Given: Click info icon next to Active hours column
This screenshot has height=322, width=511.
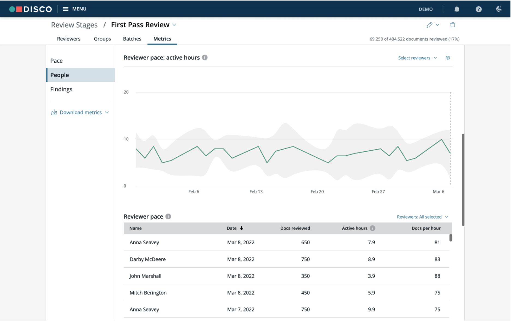Looking at the screenshot, I should point(372,228).
